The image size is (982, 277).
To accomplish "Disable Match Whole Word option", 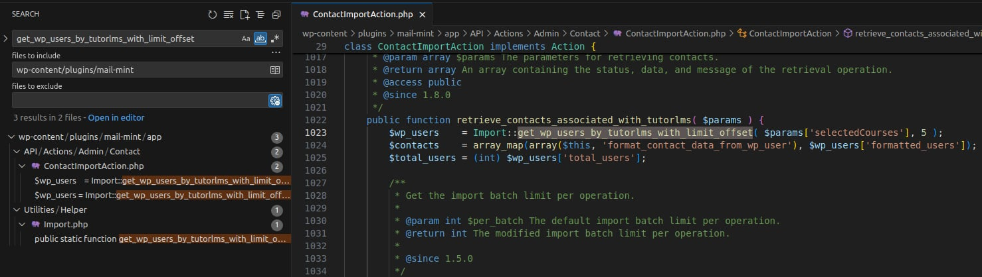I will pyautogui.click(x=260, y=38).
